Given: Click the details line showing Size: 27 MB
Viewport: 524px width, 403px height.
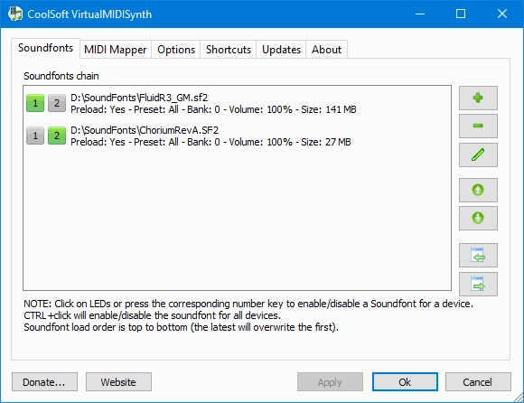Looking at the screenshot, I should [x=211, y=142].
